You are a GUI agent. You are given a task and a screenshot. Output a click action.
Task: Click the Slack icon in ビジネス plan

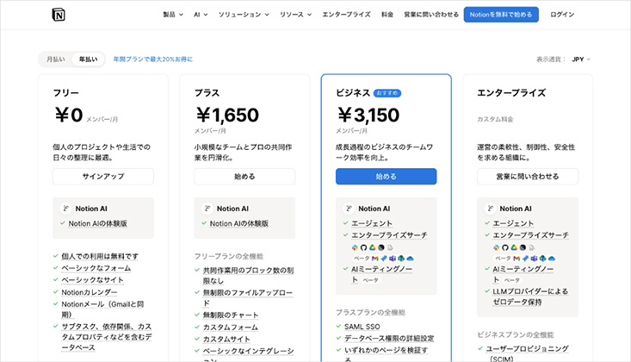coord(355,247)
